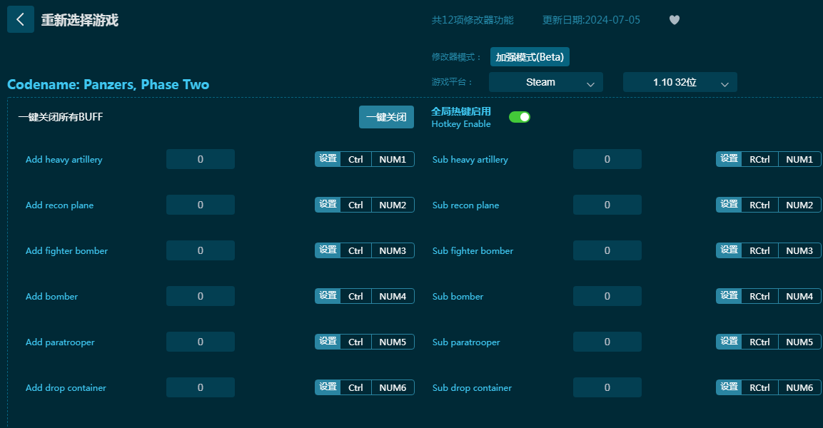Click the 一键关闭所有BUFF label

click(61, 117)
